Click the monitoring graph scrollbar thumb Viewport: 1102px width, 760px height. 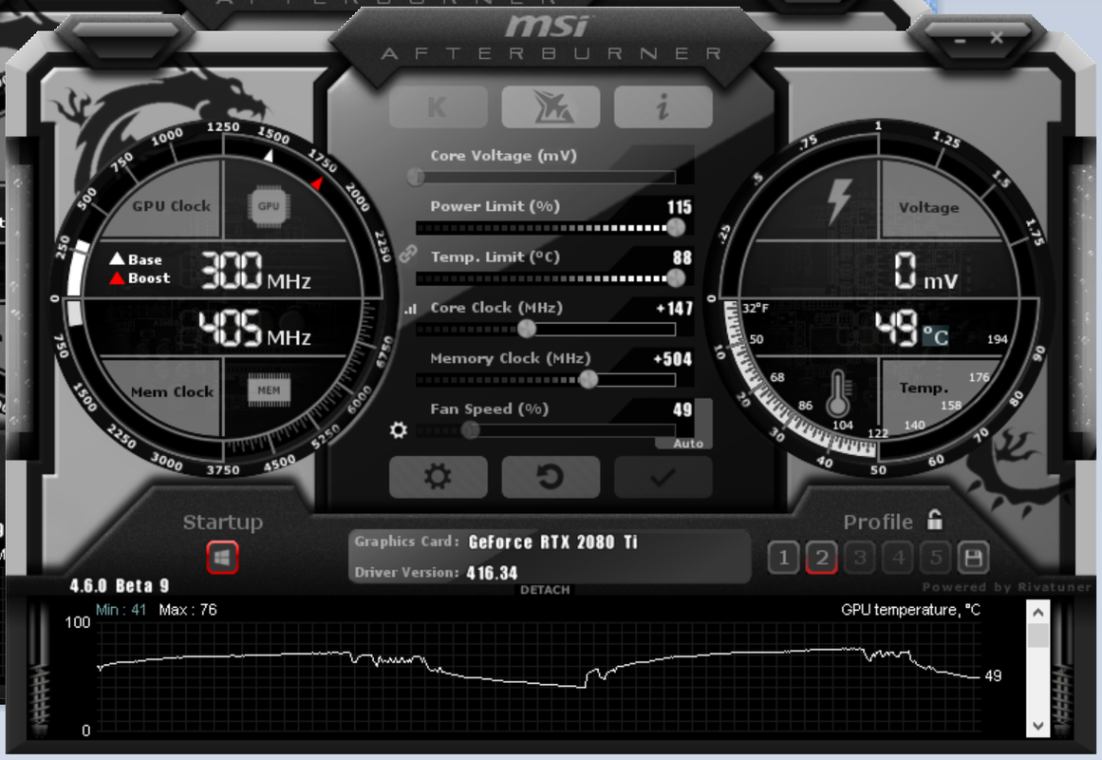[x=1037, y=636]
